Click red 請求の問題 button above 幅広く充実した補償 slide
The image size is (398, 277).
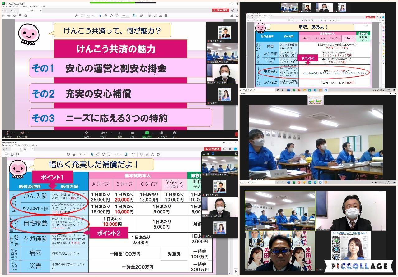coord(212,149)
